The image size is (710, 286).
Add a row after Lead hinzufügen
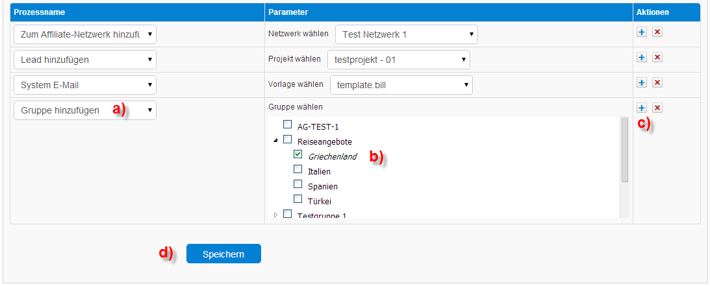pyautogui.click(x=642, y=57)
